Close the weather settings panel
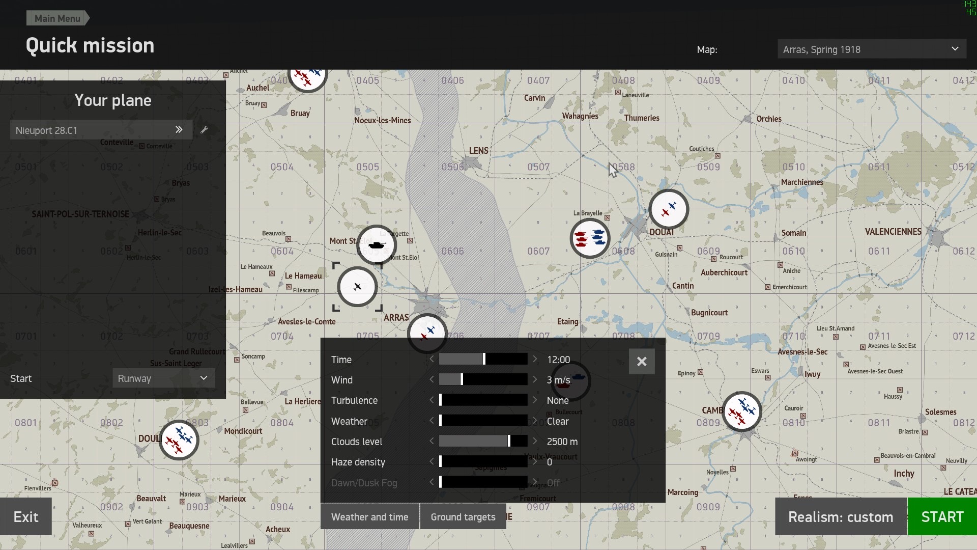 (642, 362)
